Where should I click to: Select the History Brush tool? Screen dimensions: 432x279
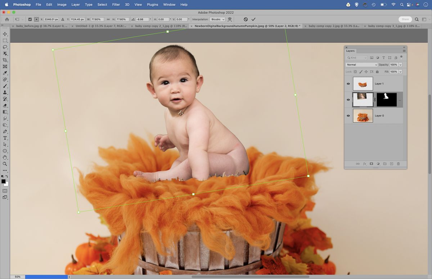tap(5, 99)
